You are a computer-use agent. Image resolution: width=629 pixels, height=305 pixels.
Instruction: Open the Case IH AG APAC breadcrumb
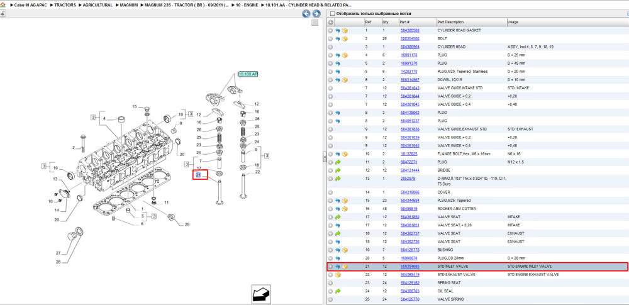(x=31, y=5)
